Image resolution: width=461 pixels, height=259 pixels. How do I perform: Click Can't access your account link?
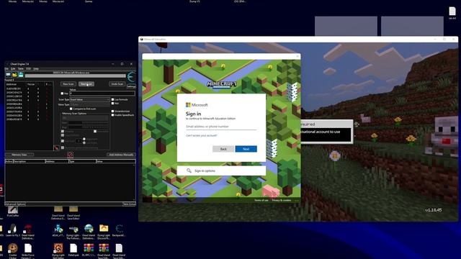pos(202,136)
